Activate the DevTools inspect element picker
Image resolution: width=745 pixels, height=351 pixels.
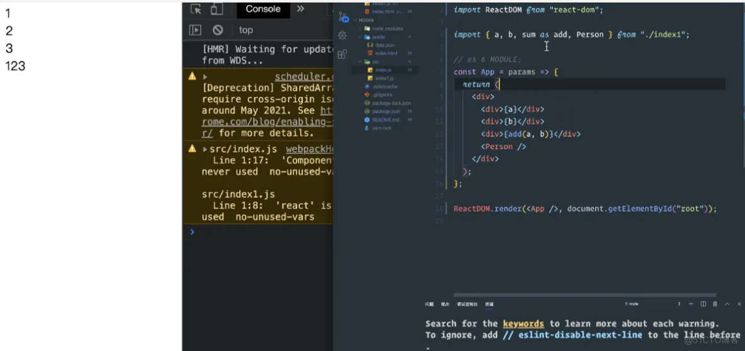pos(196,9)
